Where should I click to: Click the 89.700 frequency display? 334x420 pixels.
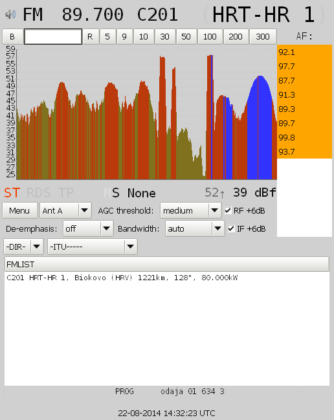[x=93, y=14]
